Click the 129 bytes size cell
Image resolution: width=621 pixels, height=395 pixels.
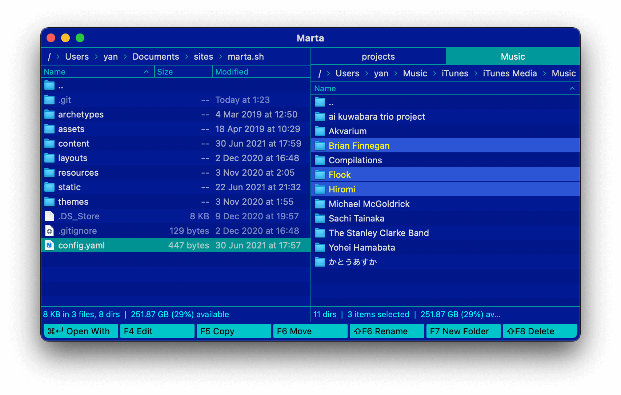[x=189, y=231]
